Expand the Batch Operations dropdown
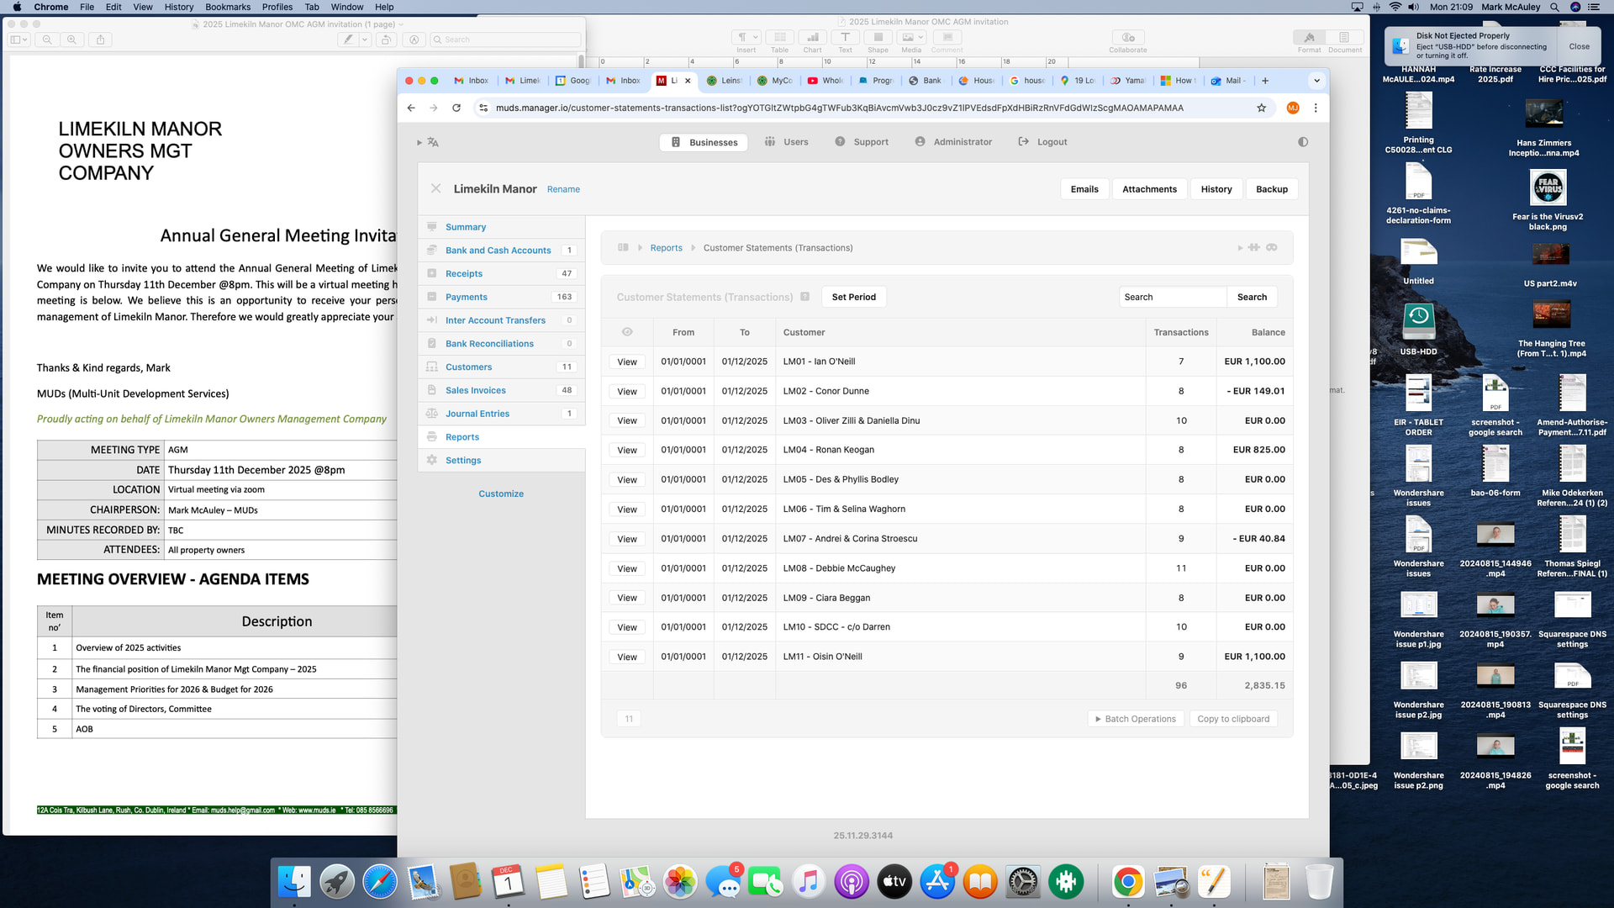Viewport: 1614px width, 908px height. click(1136, 719)
